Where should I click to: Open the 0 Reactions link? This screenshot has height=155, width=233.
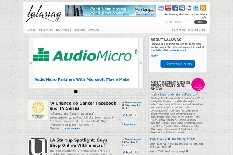pyautogui.click(x=129, y=124)
